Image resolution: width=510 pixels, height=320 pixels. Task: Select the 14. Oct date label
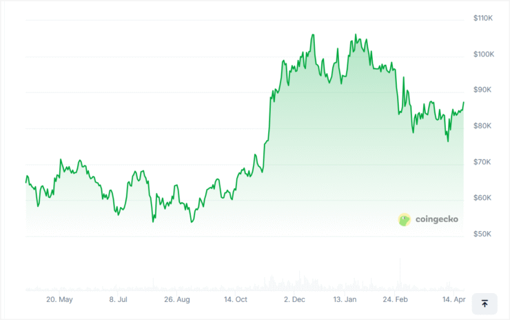click(236, 300)
